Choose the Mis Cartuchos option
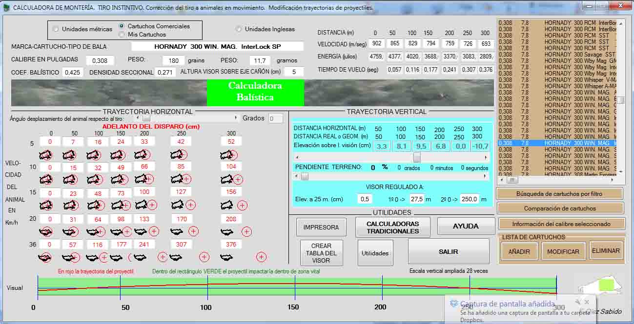 122,35
